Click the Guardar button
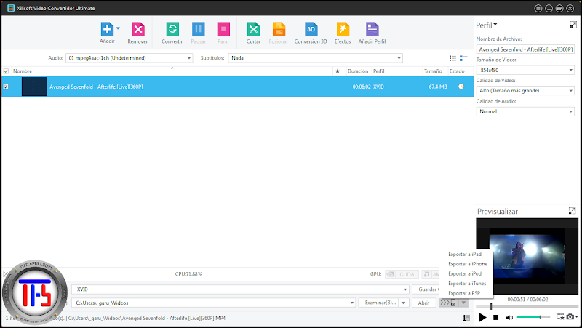Image resolution: width=582 pixels, height=328 pixels. point(426,289)
